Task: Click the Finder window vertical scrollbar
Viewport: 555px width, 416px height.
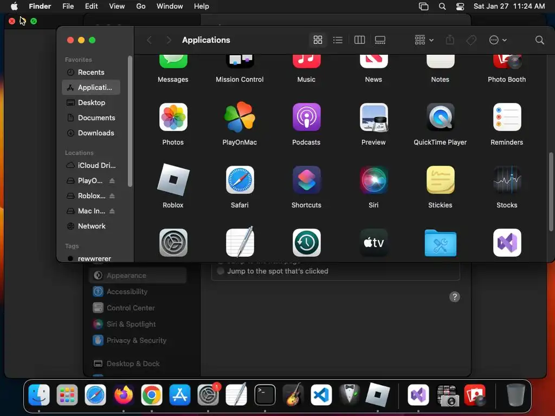Action: [551, 191]
